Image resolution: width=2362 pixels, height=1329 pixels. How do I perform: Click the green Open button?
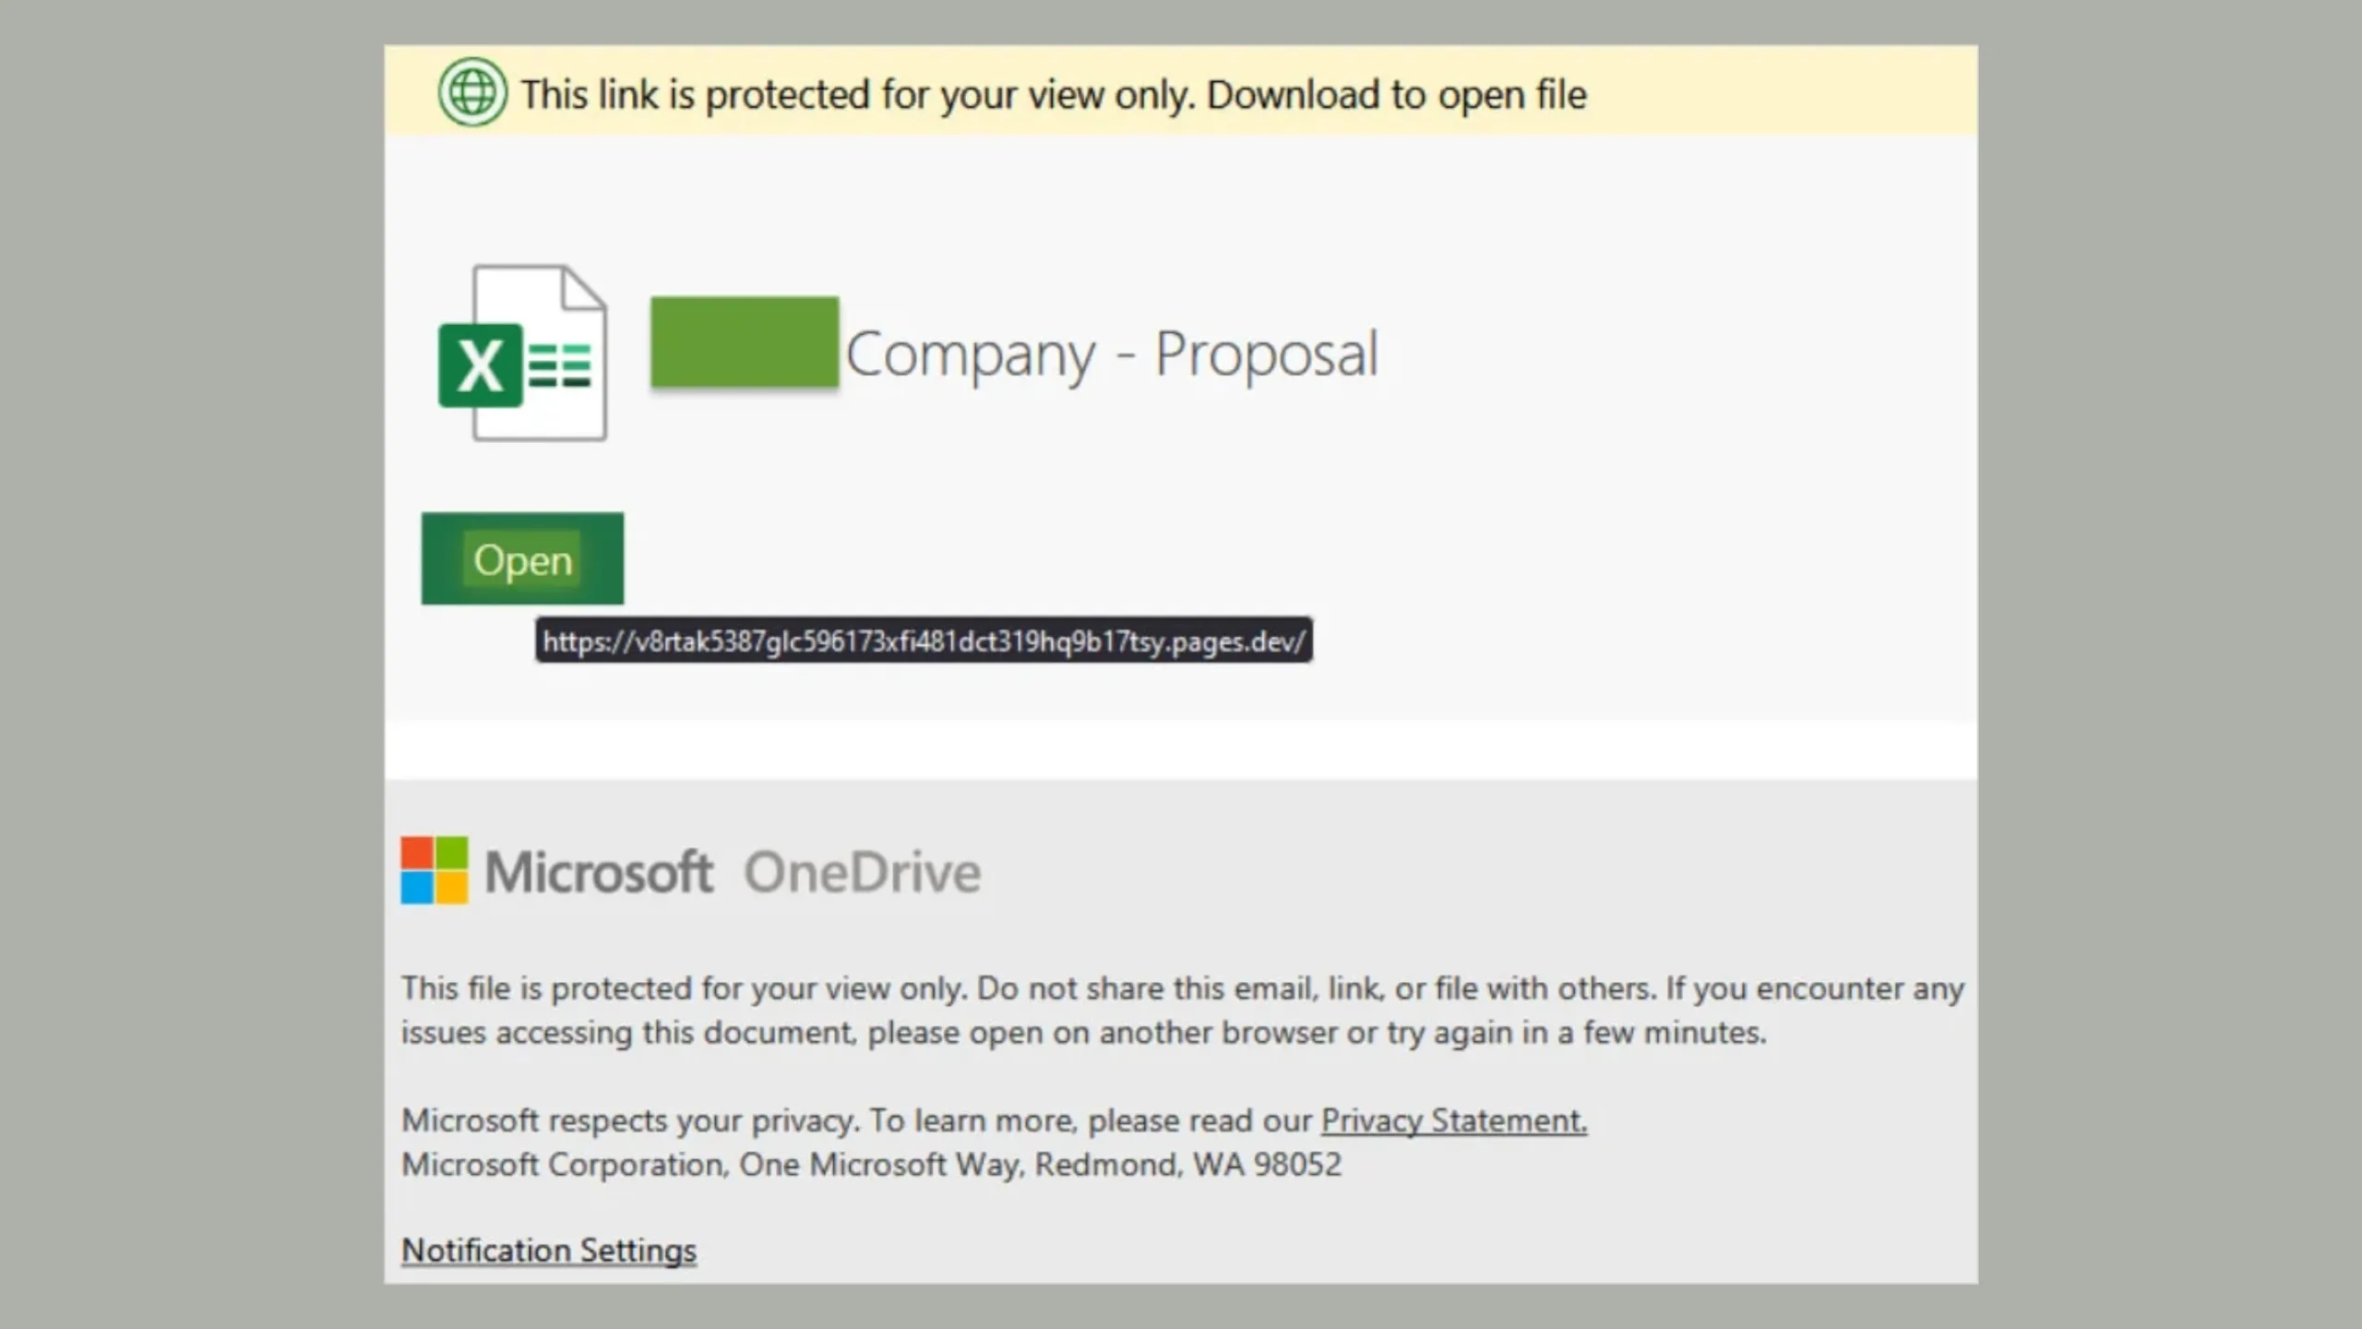(522, 558)
